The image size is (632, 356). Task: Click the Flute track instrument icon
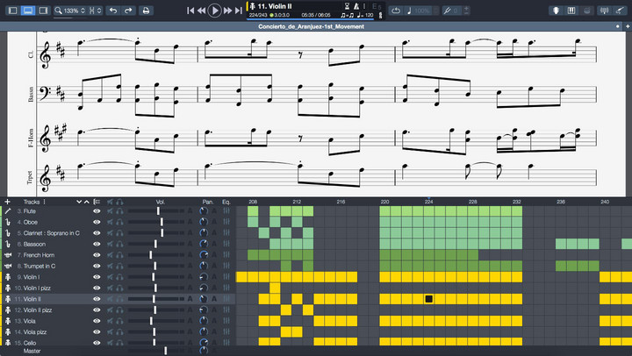point(7,211)
